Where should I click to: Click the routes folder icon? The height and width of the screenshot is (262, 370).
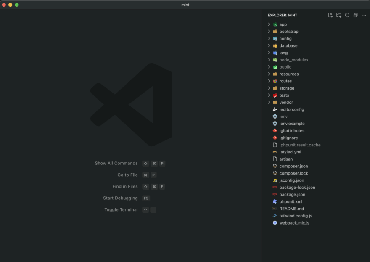point(275,81)
